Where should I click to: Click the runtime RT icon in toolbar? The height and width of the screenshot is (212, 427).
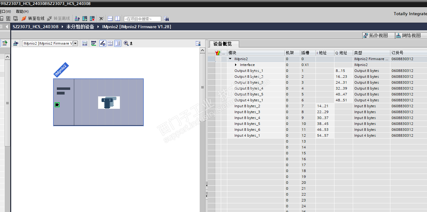[16, 19]
